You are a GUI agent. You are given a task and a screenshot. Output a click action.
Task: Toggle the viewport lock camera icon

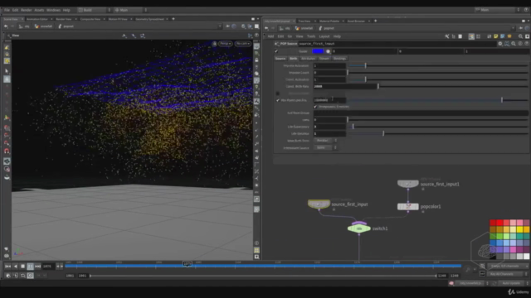(x=214, y=44)
